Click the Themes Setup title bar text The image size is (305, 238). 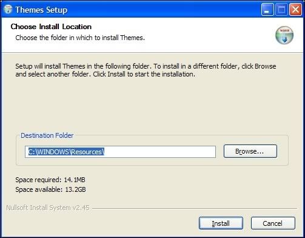41,10
